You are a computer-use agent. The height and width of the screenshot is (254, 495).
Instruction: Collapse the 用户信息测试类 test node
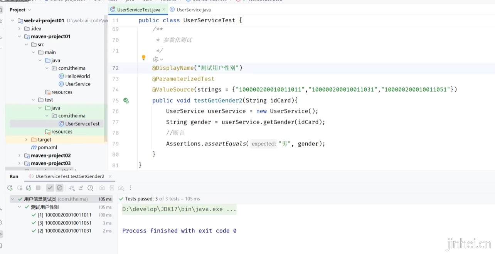pyautogui.click(x=13, y=199)
